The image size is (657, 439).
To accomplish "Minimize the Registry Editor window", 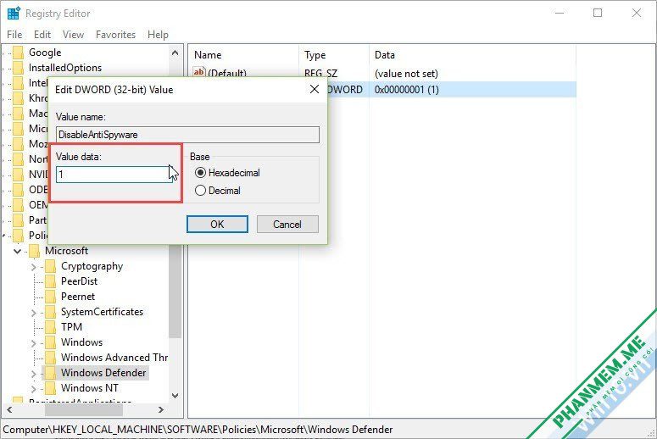I will click(560, 13).
